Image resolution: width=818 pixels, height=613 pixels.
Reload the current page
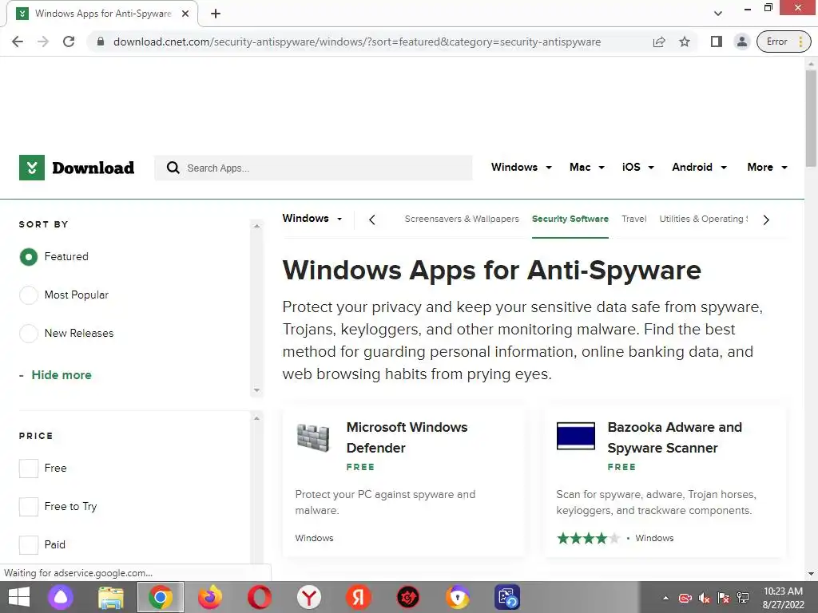coord(69,42)
